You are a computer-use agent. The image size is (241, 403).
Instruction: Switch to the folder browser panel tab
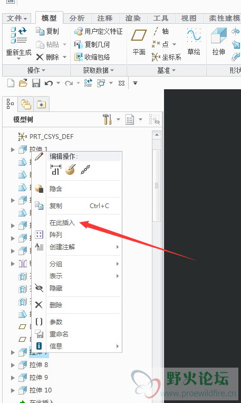pos(26,105)
